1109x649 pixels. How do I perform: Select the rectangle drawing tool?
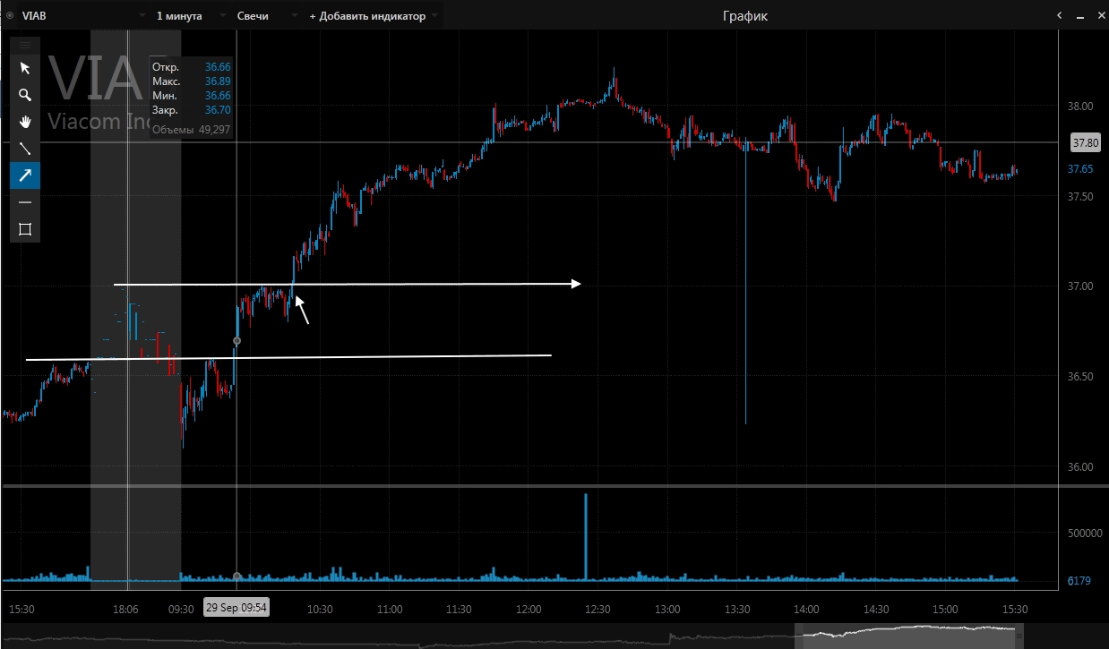(25, 229)
